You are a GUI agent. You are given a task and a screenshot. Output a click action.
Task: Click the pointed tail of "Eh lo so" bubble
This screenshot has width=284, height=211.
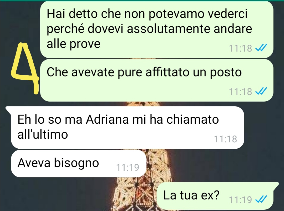click(x=9, y=109)
